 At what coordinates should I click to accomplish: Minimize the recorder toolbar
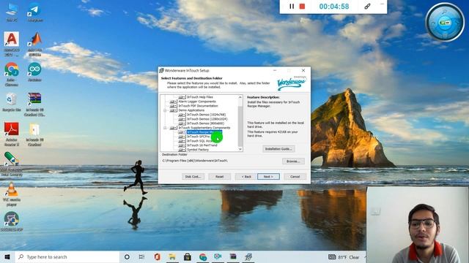(x=382, y=4)
